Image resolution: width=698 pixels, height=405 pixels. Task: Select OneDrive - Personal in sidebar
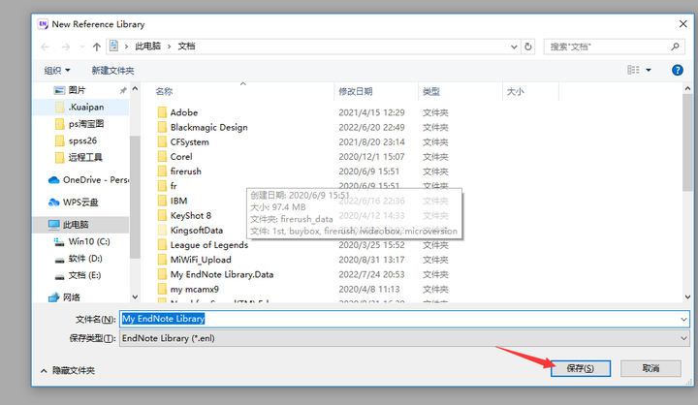(x=88, y=180)
